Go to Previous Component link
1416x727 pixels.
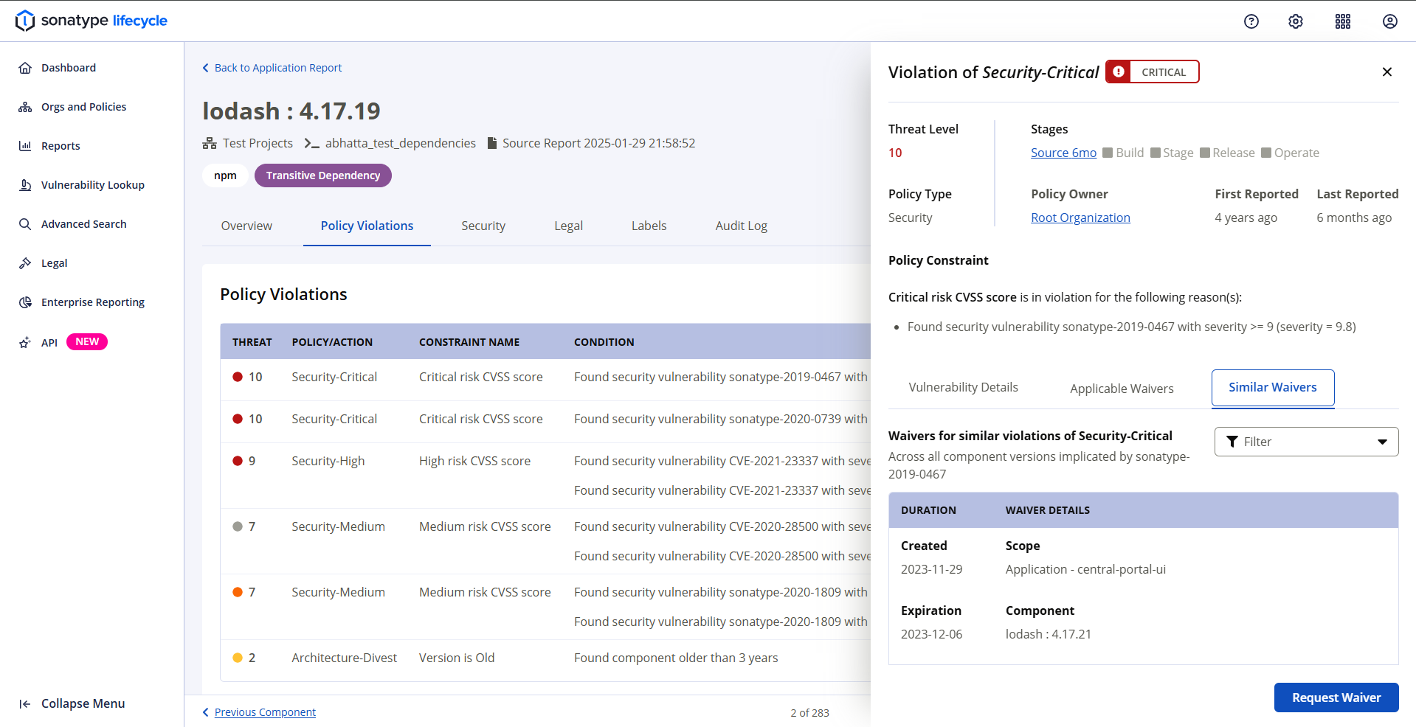[265, 712]
